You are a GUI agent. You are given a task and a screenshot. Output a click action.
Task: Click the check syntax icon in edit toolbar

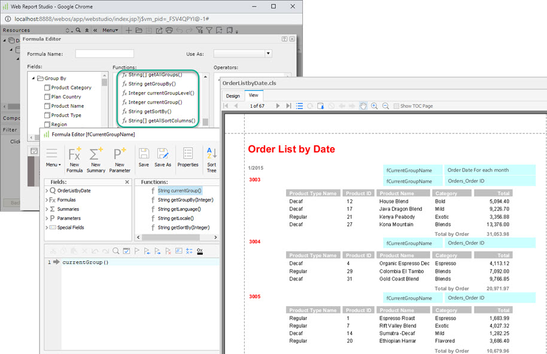click(127, 251)
